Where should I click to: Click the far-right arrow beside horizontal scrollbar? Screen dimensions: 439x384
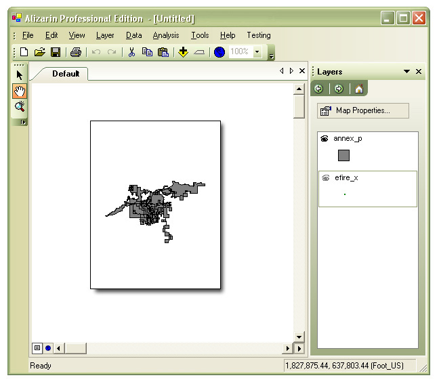[x=299, y=349]
